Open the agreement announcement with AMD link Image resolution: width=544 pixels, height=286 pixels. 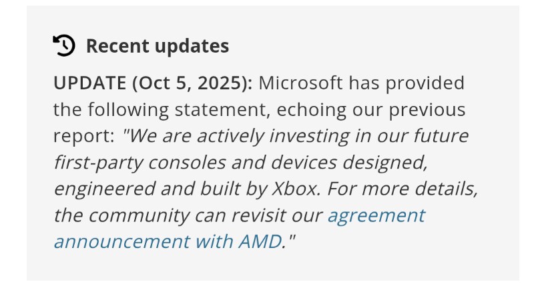click(x=375, y=215)
